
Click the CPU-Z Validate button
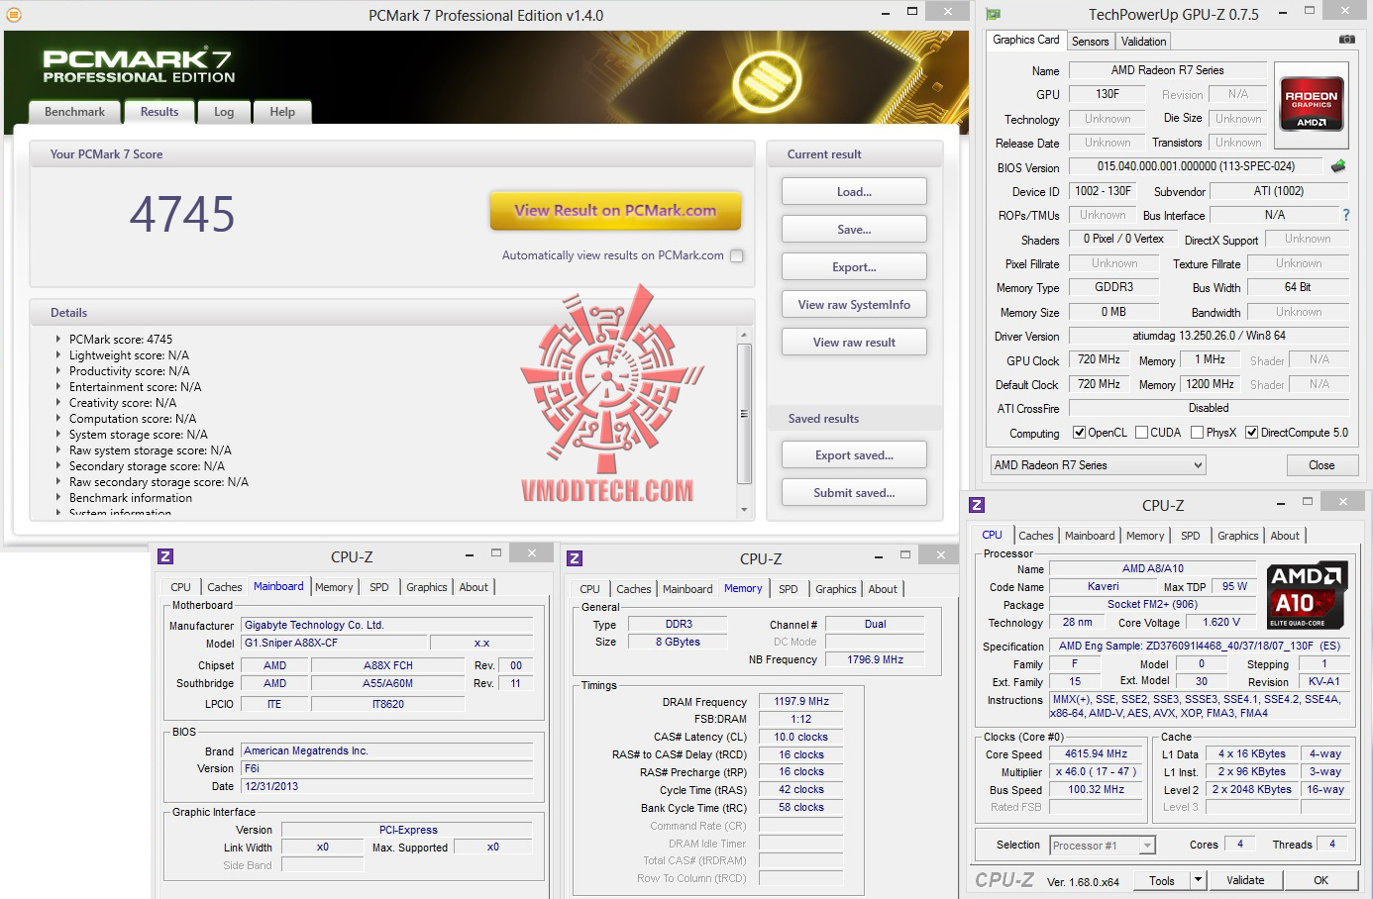[1245, 880]
